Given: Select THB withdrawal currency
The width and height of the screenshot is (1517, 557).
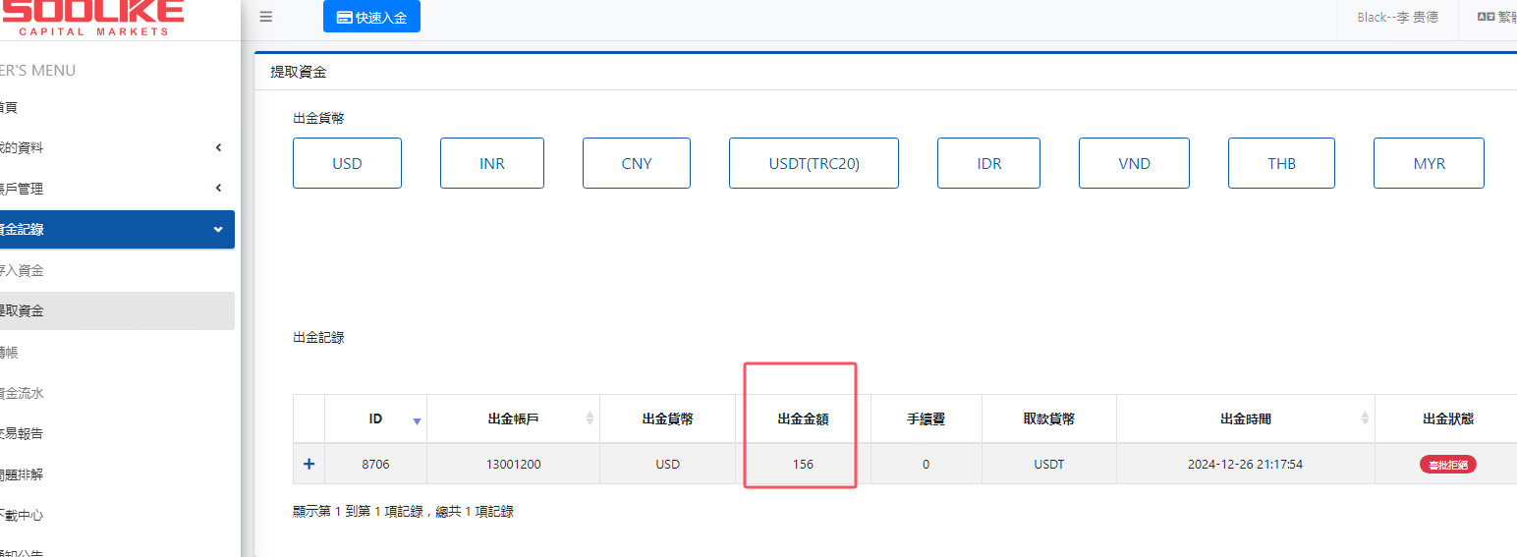Looking at the screenshot, I should pos(1281,163).
